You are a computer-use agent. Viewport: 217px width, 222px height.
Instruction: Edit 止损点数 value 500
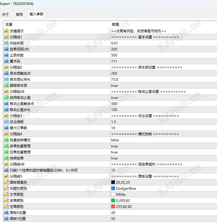click(x=114, y=55)
